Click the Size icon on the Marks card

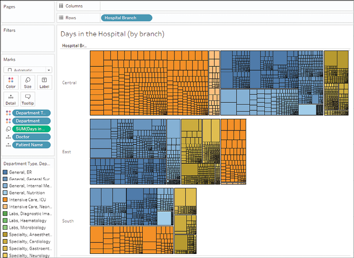27,83
